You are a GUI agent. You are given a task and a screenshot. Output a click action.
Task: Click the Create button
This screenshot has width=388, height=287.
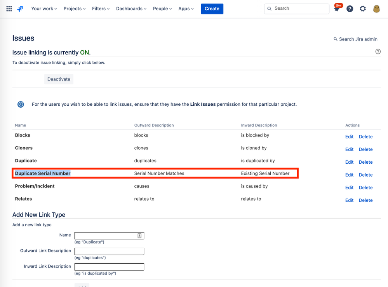click(212, 9)
